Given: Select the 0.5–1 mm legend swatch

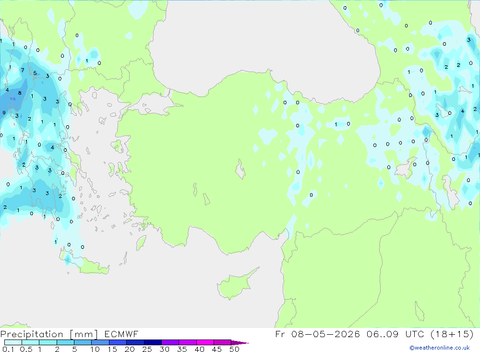Looking at the screenshot, I should point(30,342).
